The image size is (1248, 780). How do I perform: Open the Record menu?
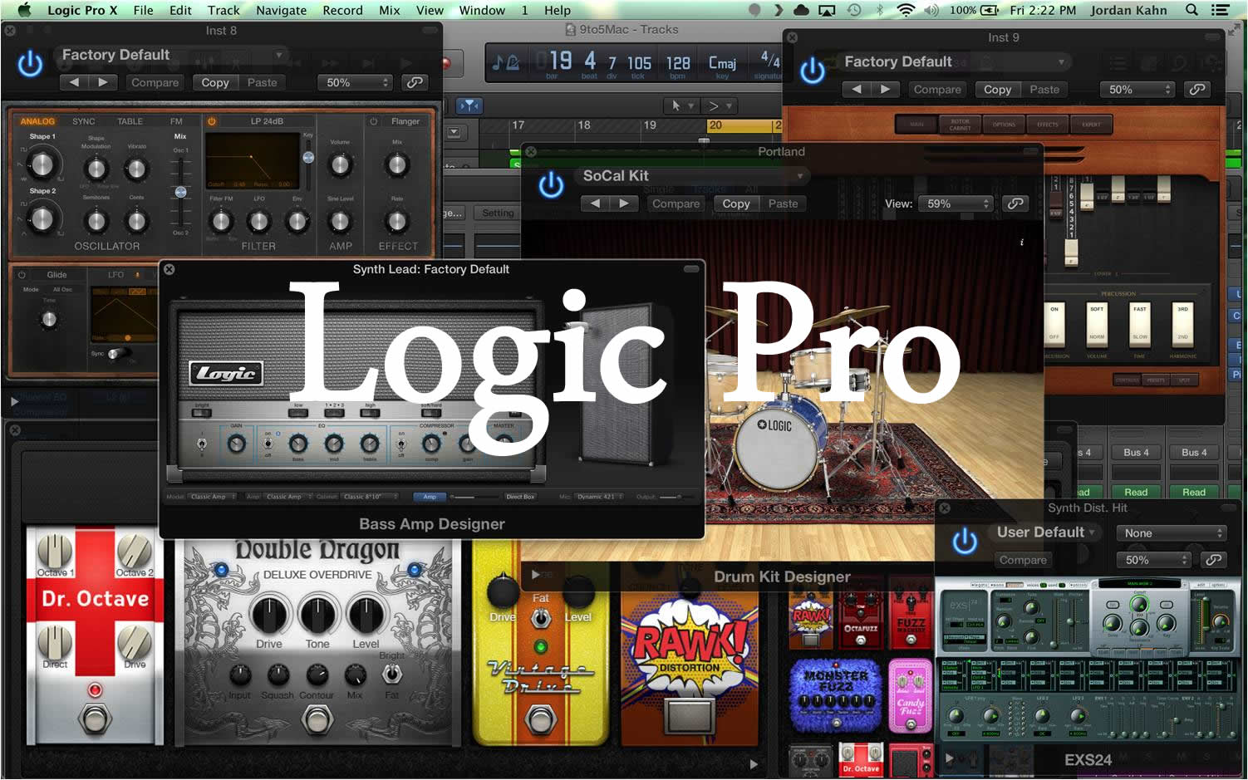tap(342, 10)
